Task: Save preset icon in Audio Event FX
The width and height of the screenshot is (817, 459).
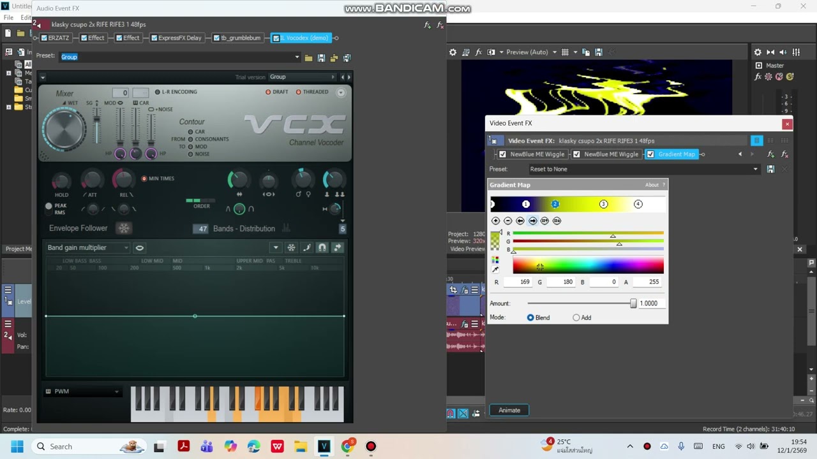Action: [321, 58]
